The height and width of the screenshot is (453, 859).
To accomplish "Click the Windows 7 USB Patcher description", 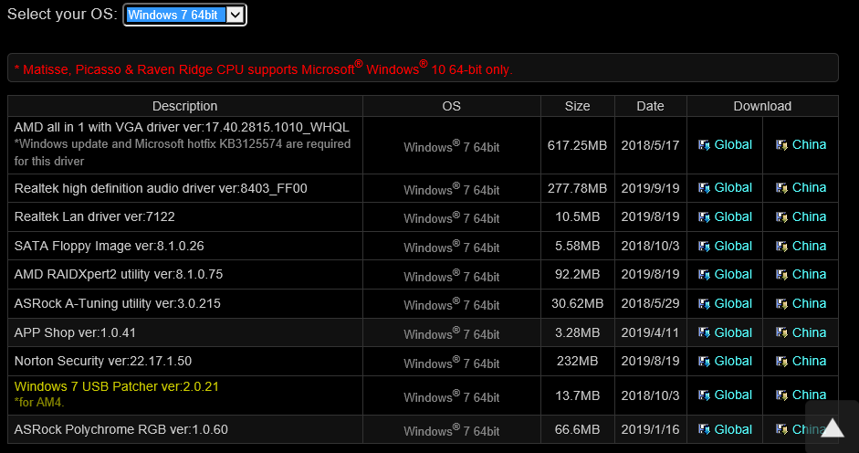I will coord(116,386).
